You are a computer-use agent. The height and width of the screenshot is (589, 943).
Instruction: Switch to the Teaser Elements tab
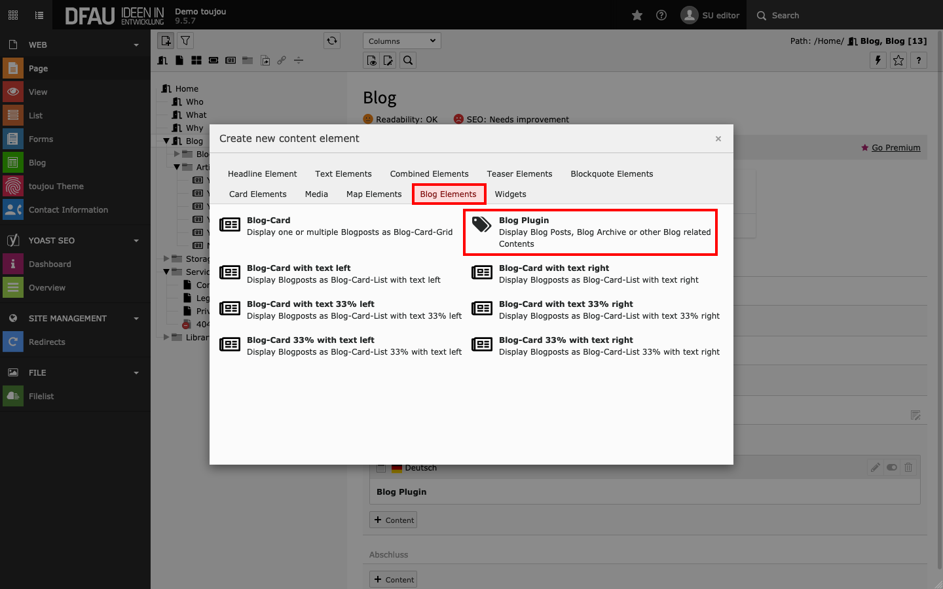(519, 174)
